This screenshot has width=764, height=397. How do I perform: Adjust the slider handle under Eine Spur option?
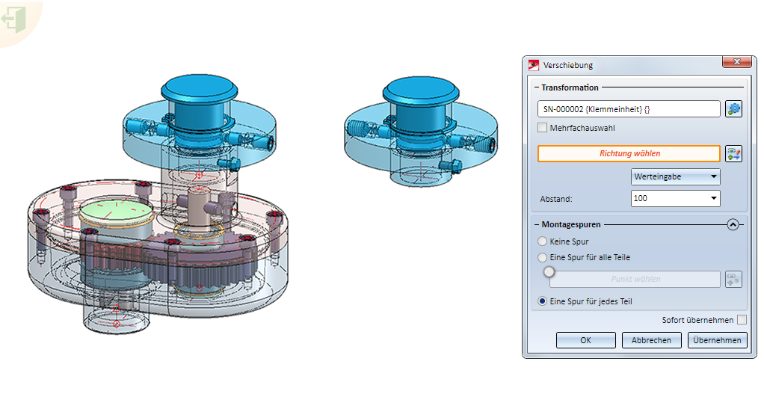click(x=549, y=272)
